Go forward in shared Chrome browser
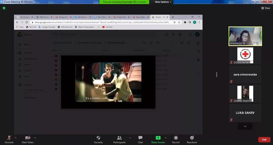Viewport: 273px width, 145px height. click(22, 22)
